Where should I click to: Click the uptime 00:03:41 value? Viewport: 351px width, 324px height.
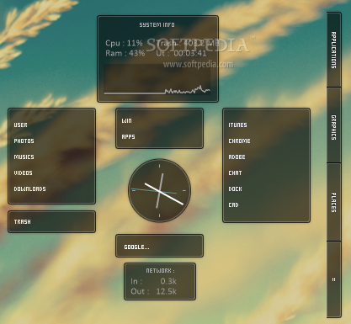click(x=190, y=53)
